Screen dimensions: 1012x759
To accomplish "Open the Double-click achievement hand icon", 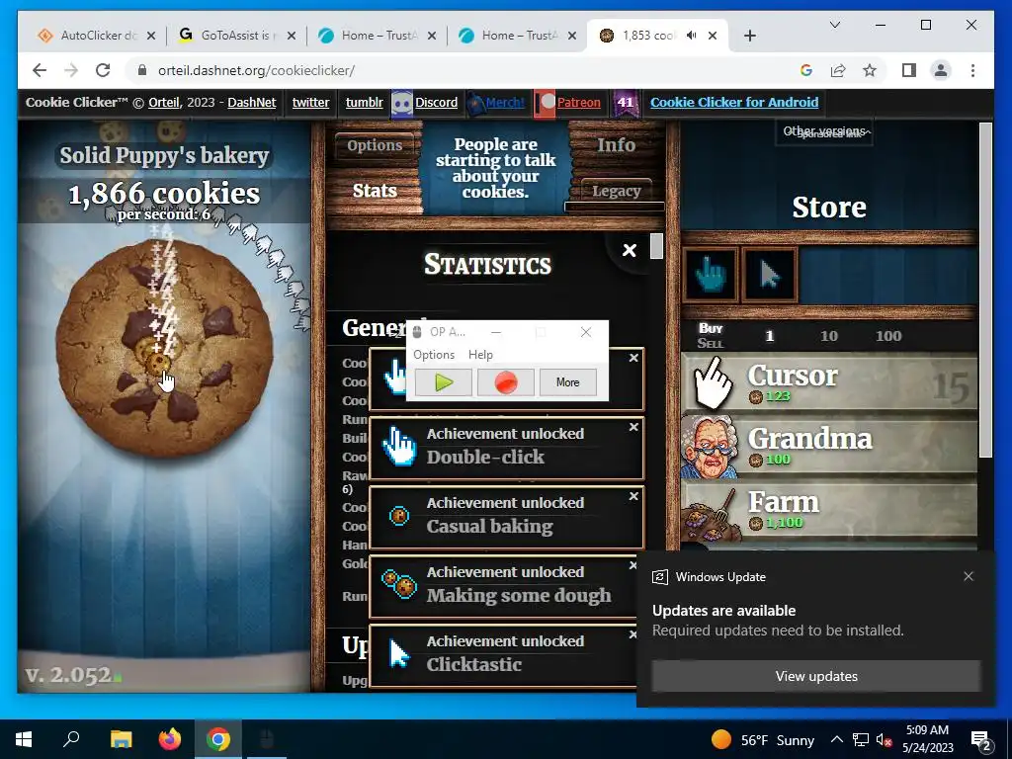I will (399, 446).
